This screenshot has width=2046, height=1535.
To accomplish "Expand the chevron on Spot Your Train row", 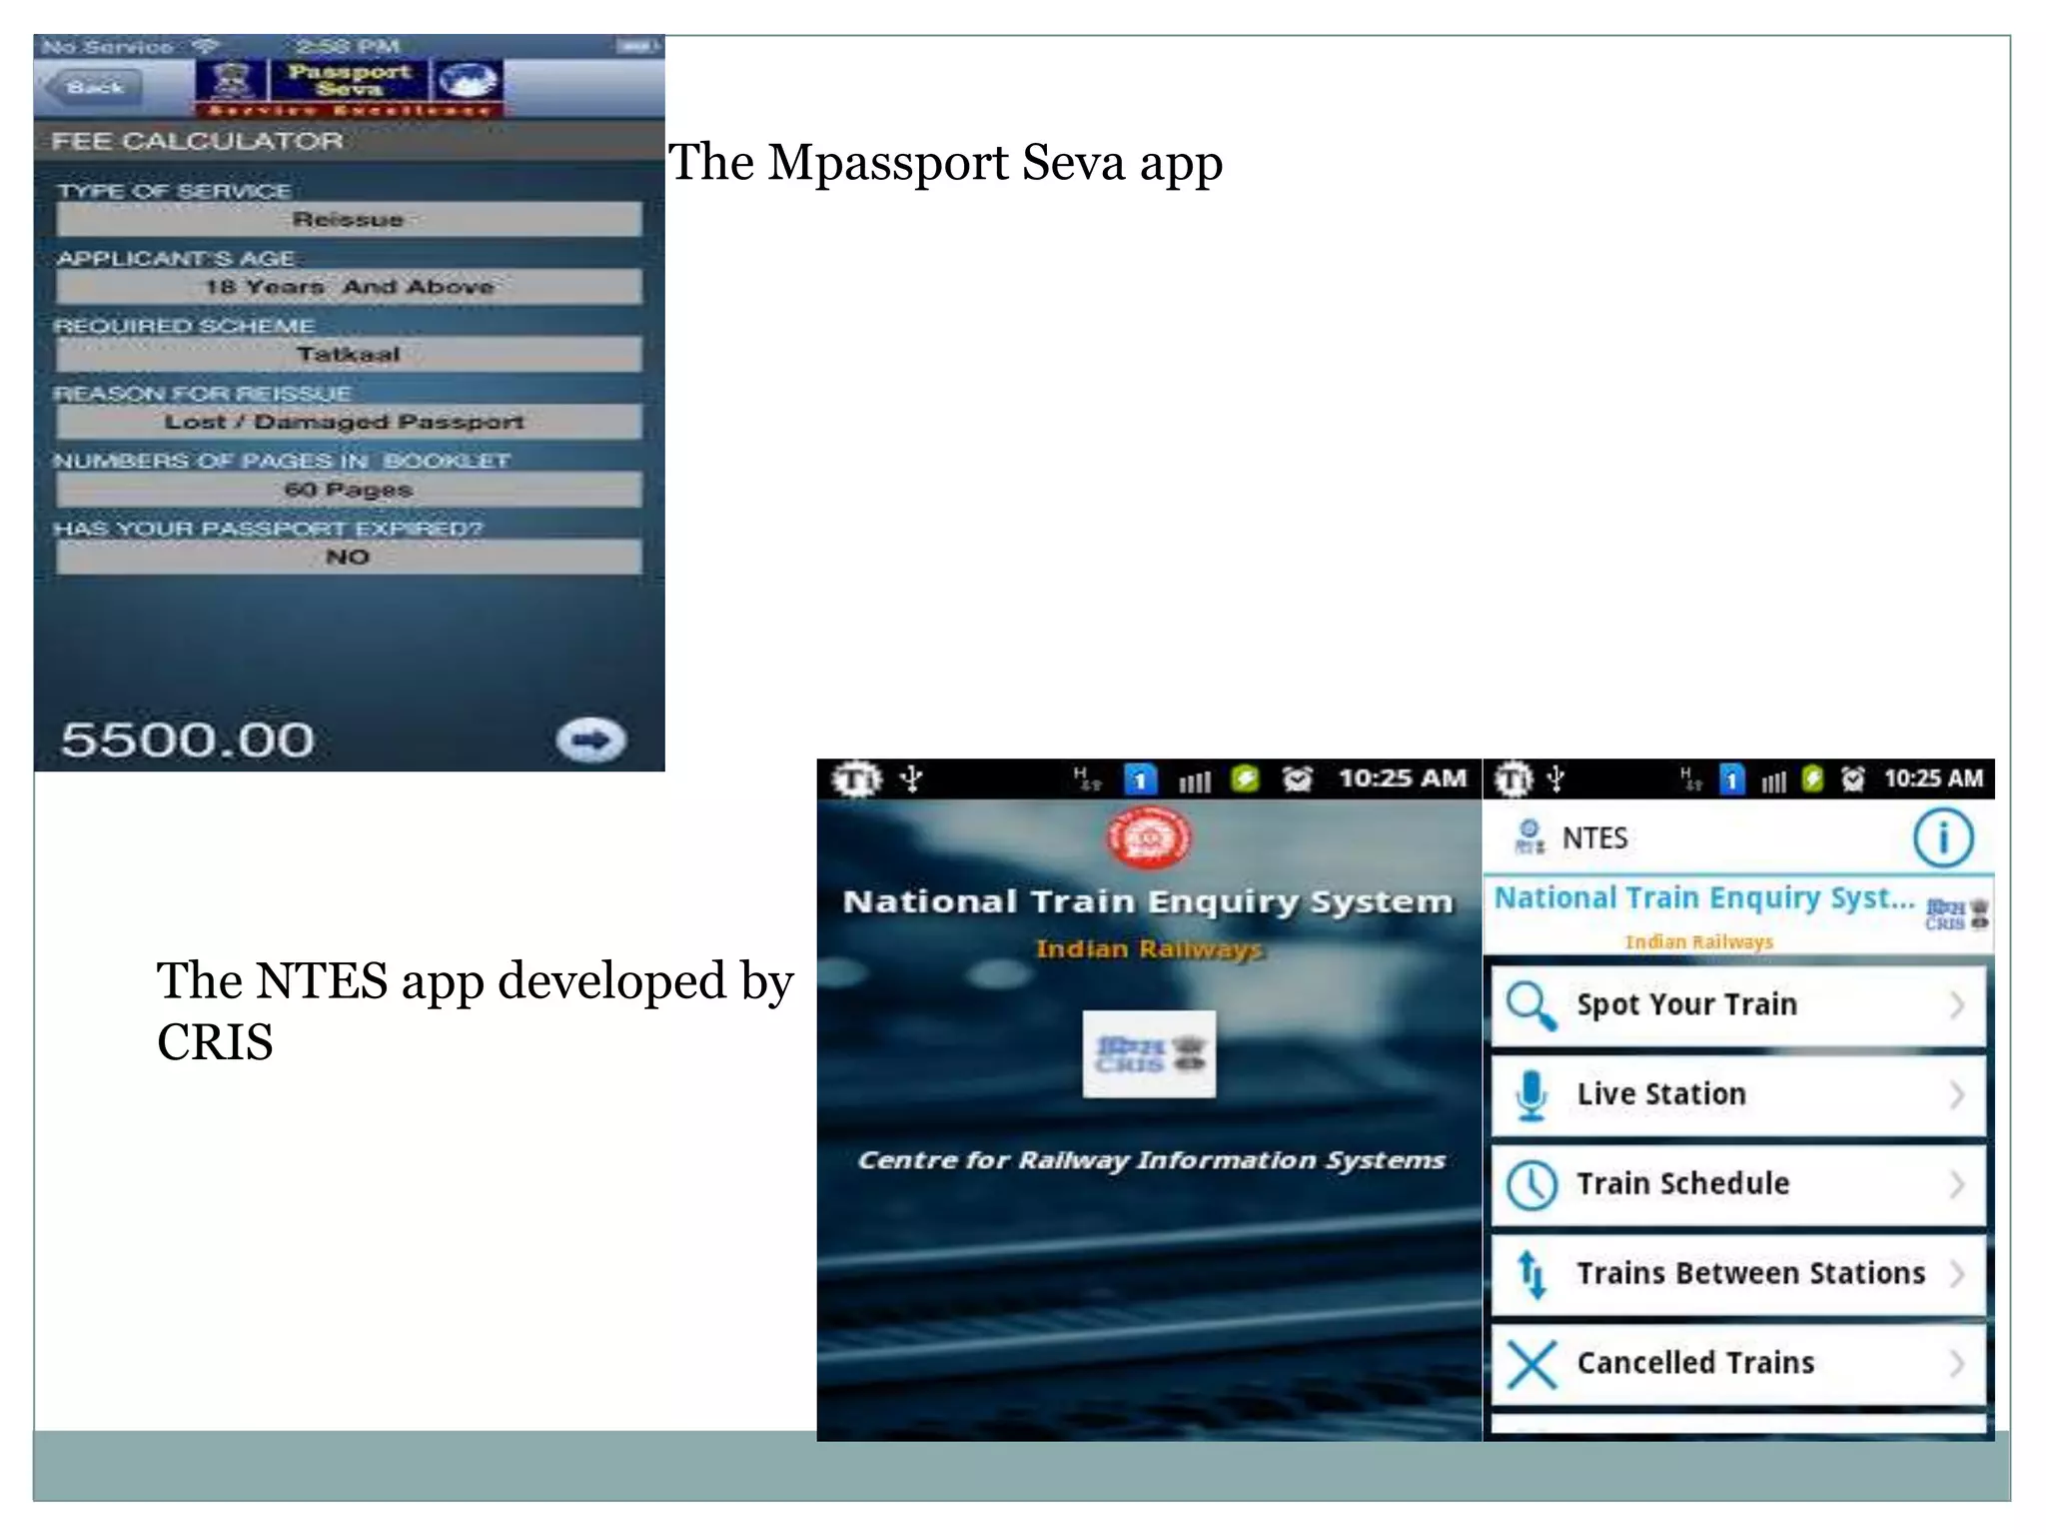I will (x=1956, y=1005).
